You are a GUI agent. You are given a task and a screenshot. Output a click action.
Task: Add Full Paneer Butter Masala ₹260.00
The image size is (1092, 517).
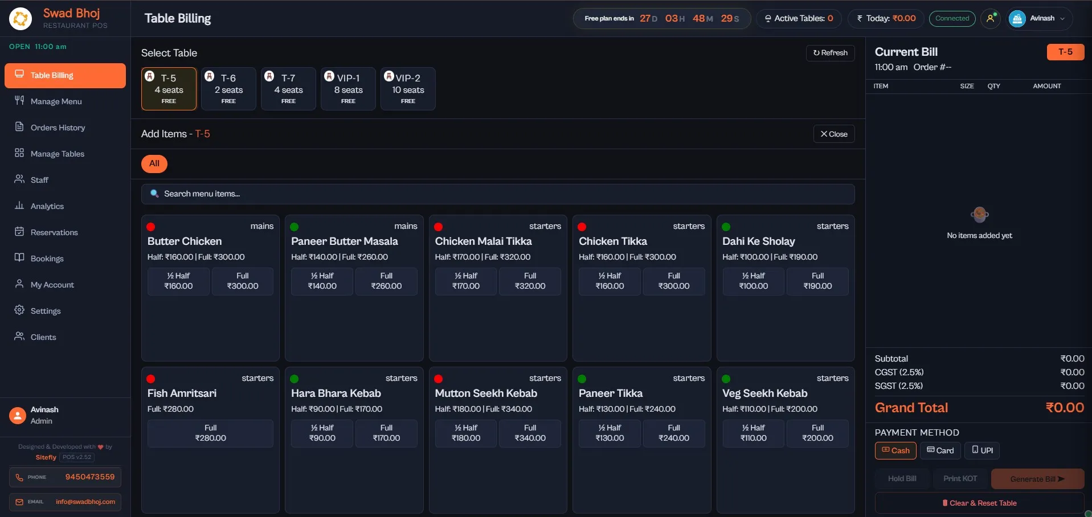[x=386, y=281]
